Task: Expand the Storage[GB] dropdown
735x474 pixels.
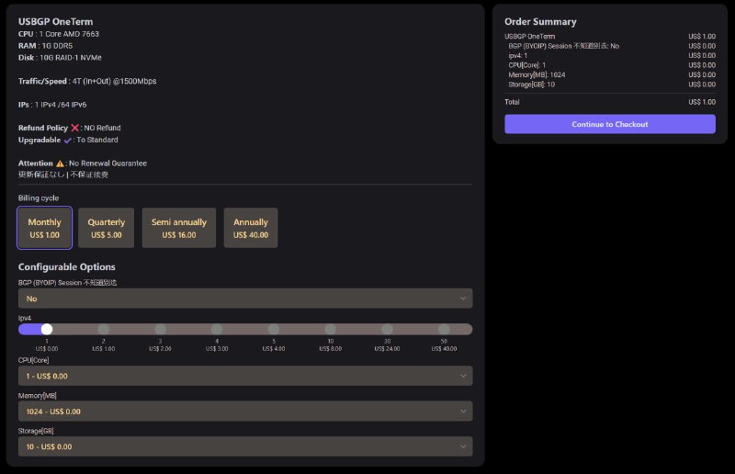Action: click(x=245, y=446)
